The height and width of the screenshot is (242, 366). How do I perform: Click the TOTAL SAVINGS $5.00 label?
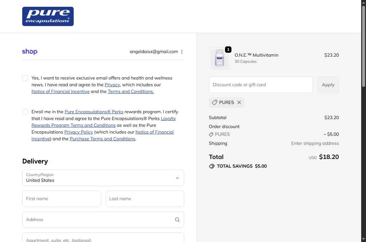tap(242, 166)
